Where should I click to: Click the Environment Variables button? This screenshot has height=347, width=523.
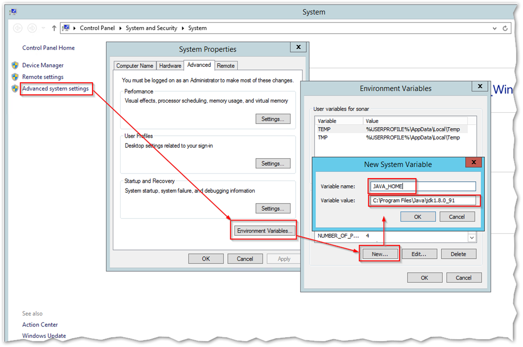point(265,231)
